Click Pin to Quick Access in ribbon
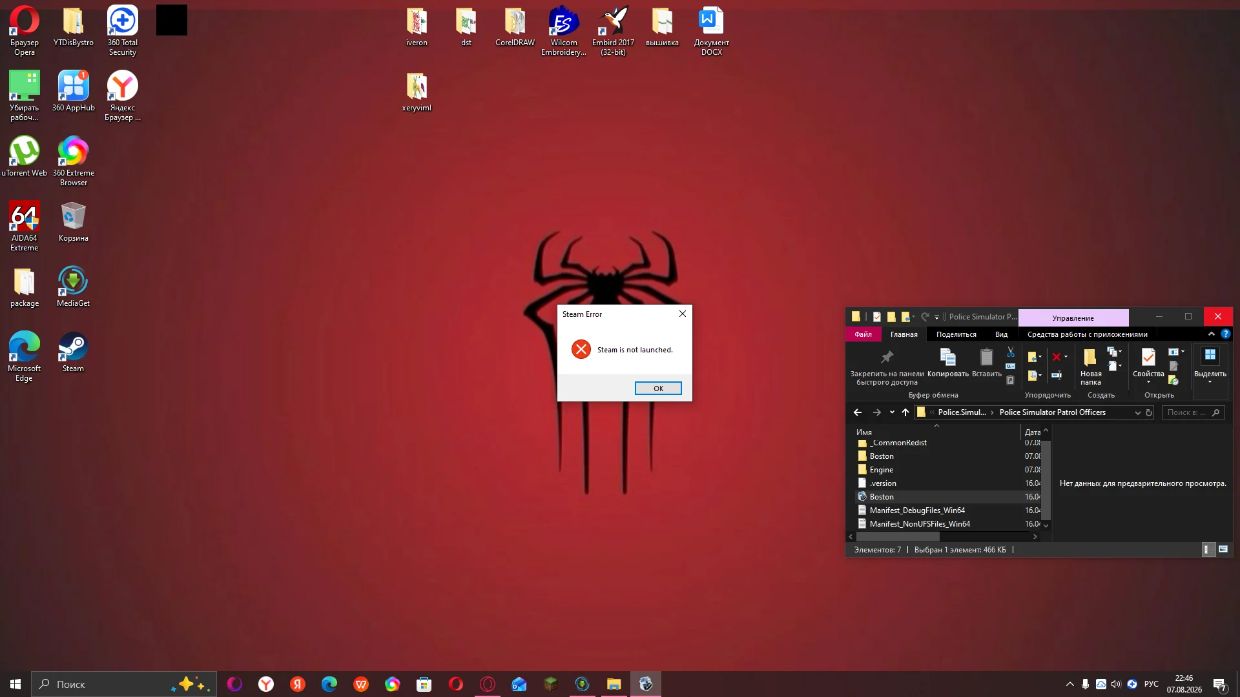Viewport: 1240px width, 697px height. click(x=887, y=367)
